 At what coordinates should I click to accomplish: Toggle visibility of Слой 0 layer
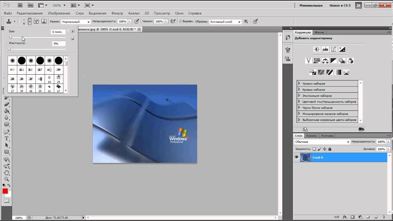(x=297, y=157)
